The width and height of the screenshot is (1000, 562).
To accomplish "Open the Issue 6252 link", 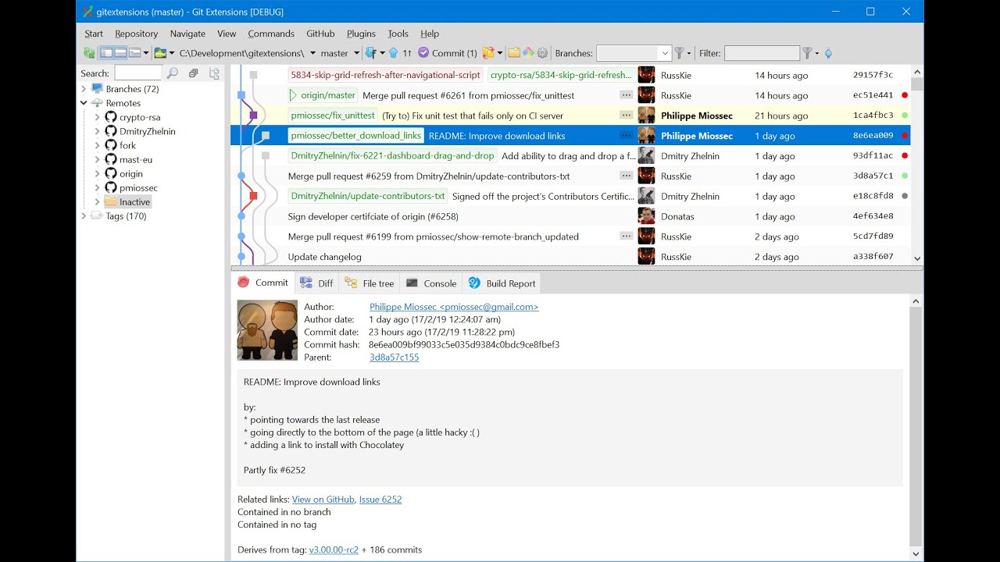I will [x=380, y=499].
